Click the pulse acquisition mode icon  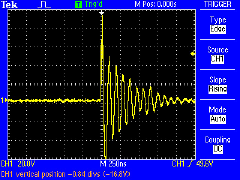click(x=44, y=5)
